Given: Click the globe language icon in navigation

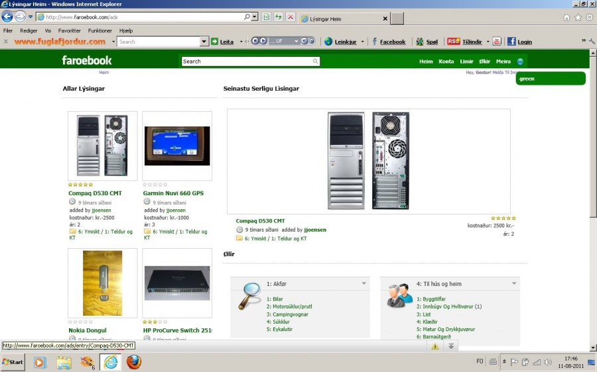Looking at the screenshot, I should (520, 62).
